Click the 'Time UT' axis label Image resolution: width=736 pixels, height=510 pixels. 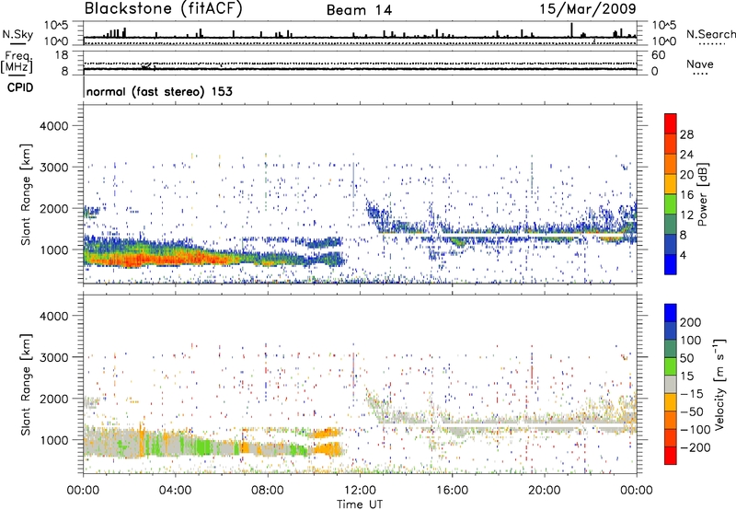click(360, 504)
